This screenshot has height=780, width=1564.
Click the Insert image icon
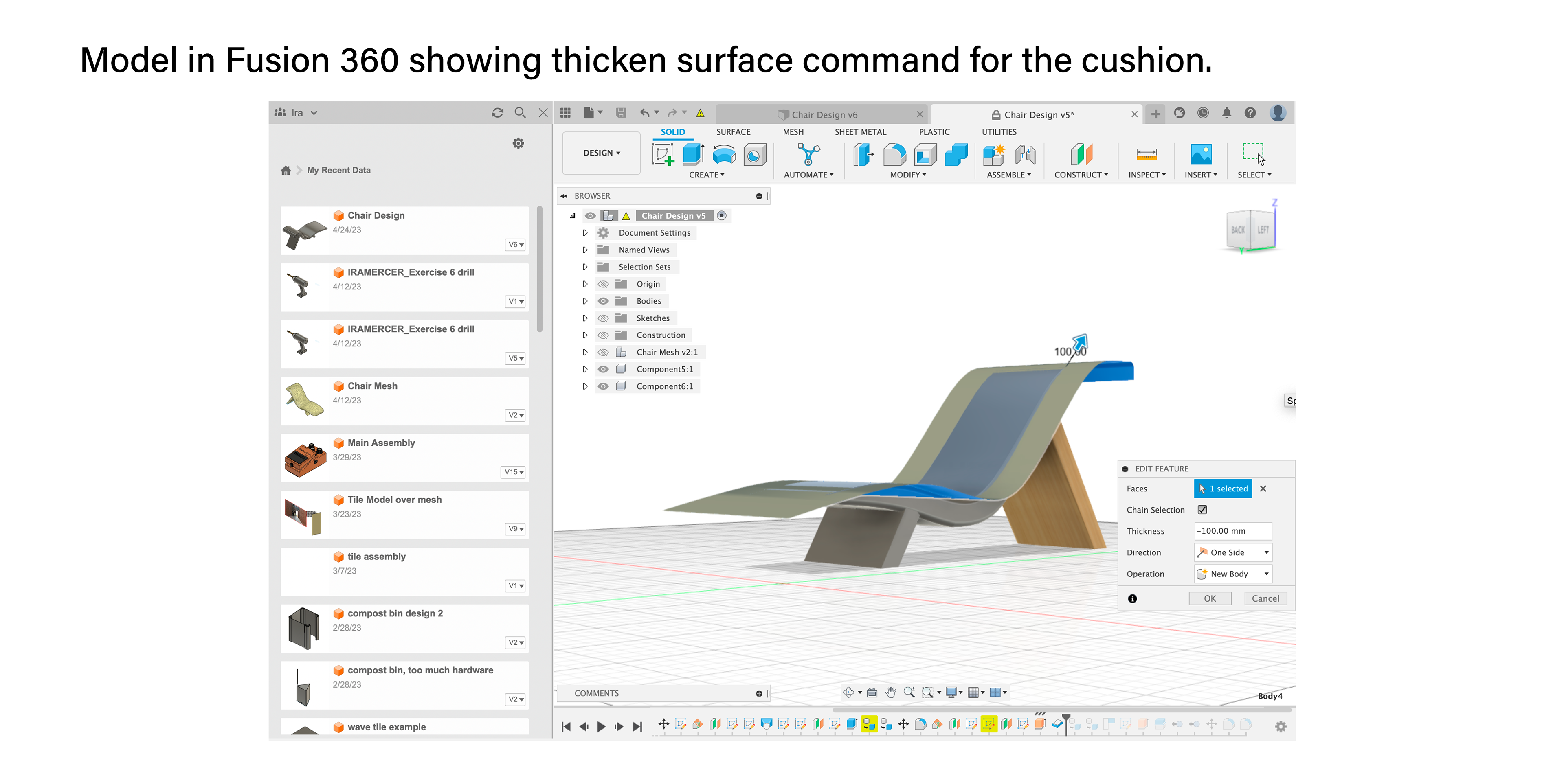pyautogui.click(x=1200, y=155)
